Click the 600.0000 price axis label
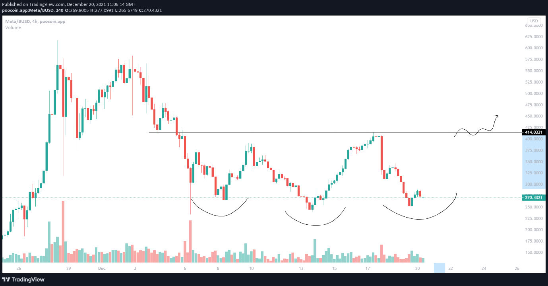 click(x=534, y=48)
